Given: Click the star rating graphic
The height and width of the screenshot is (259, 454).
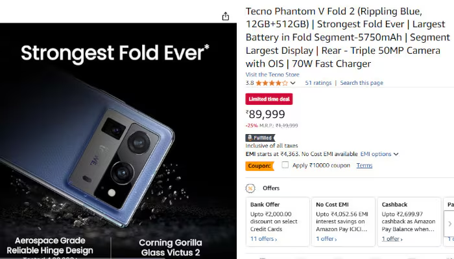Looking at the screenshot, I should click(272, 83).
